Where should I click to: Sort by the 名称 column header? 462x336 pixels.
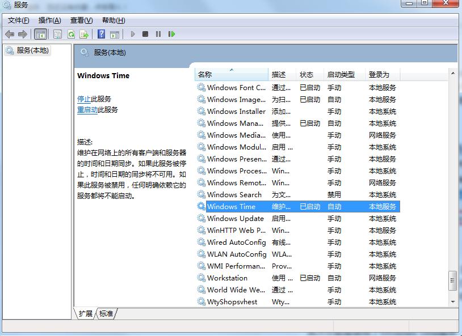[x=232, y=74]
